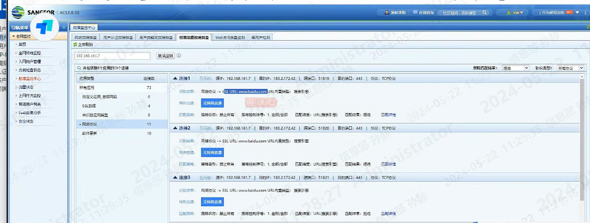
Task: Click 无特殊放通 button under 连接3
Action: pyautogui.click(x=212, y=202)
